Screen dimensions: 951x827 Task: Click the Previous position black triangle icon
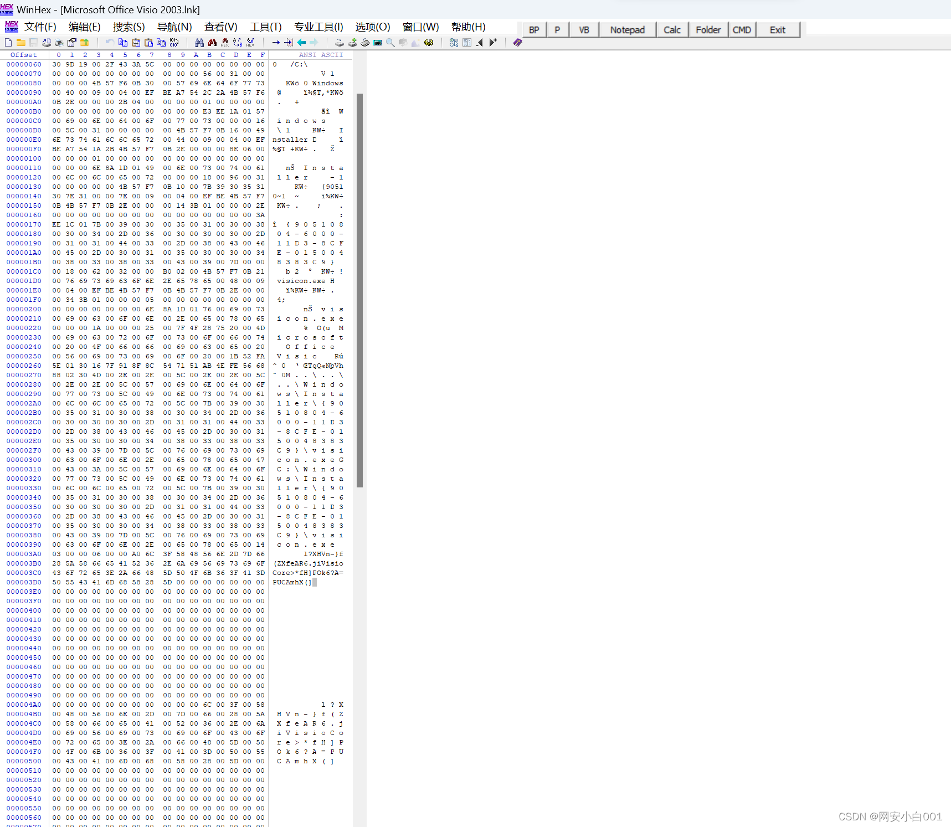point(480,43)
